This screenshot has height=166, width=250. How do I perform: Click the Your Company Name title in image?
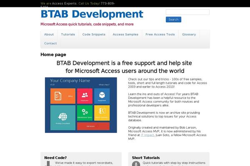click(70, 81)
